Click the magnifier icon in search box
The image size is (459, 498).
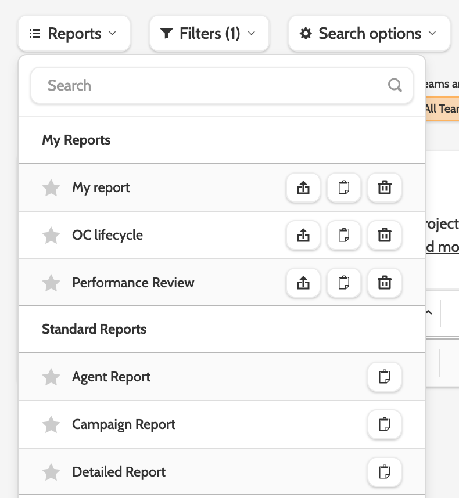click(395, 85)
